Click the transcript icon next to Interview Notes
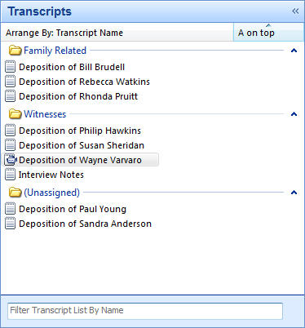 tap(11, 175)
